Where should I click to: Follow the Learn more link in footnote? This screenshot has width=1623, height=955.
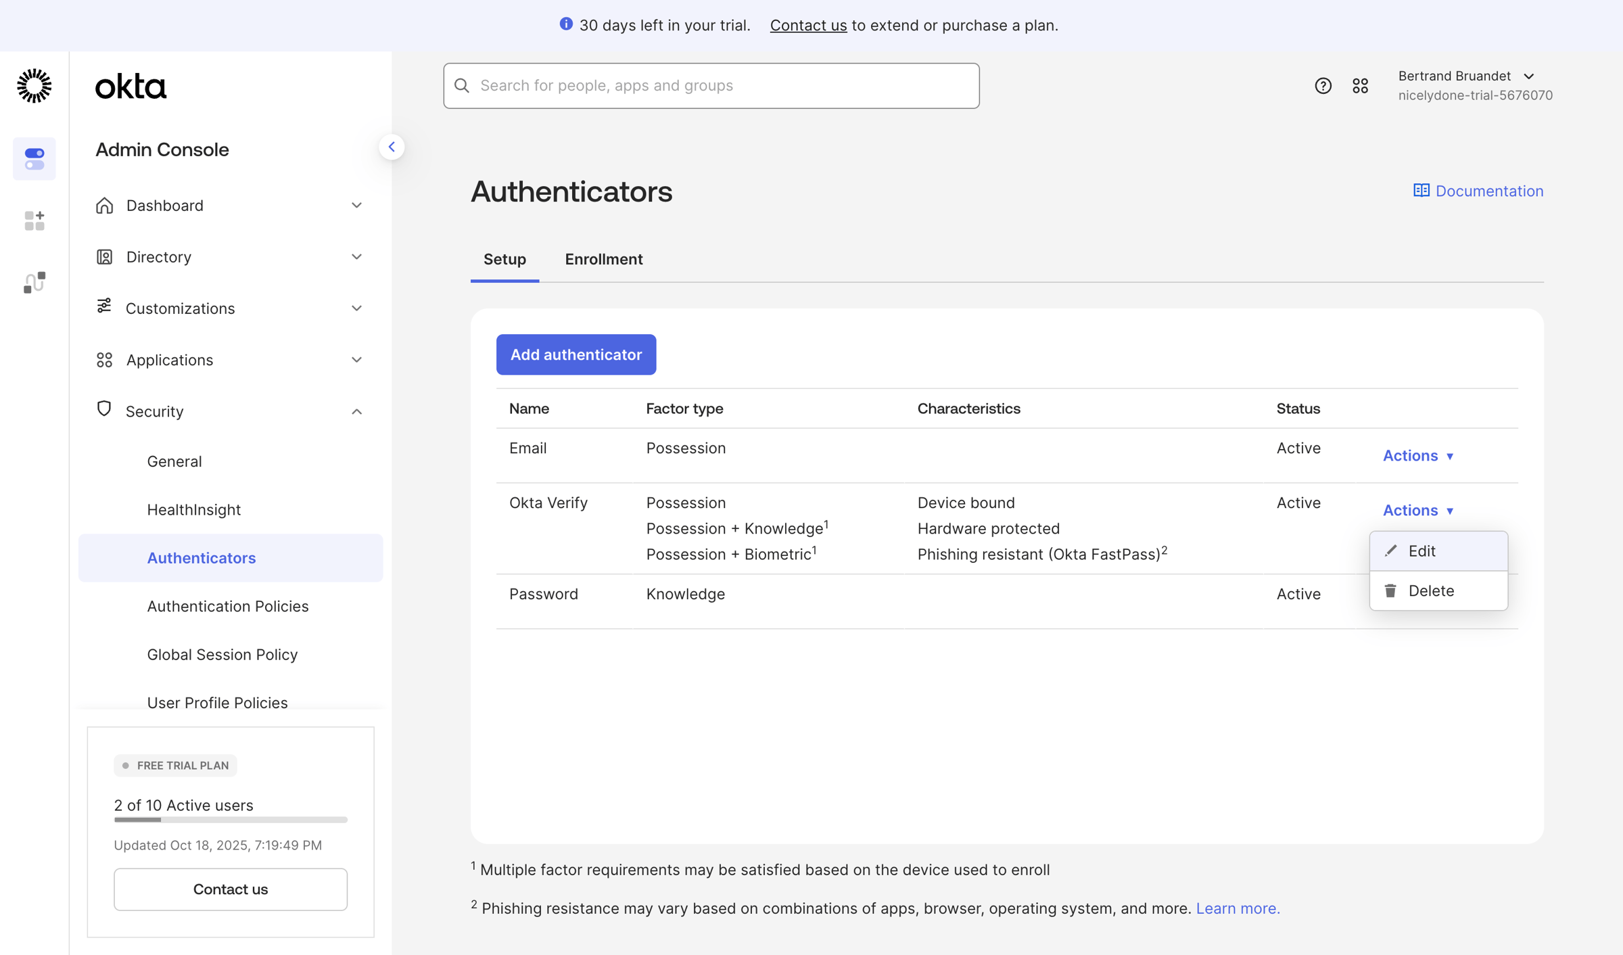(x=1238, y=908)
